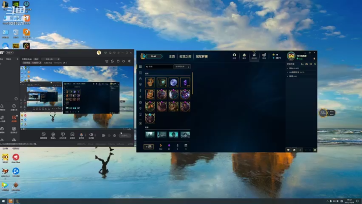362x204 pixels.
Task: Open the missions icon in League footer
Action: tap(294, 150)
